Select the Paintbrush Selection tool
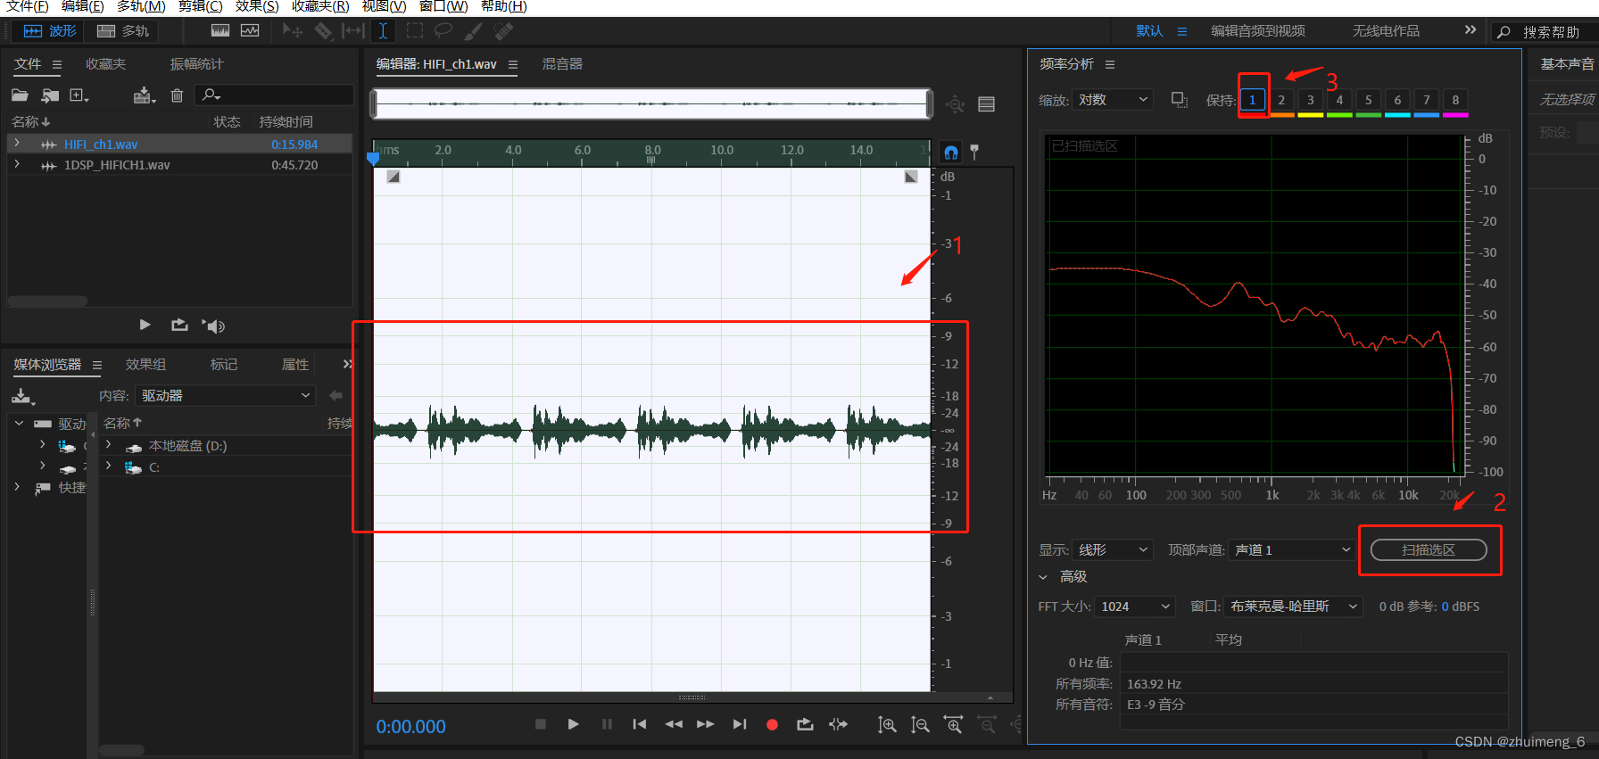The width and height of the screenshot is (1599, 759). pos(474,31)
